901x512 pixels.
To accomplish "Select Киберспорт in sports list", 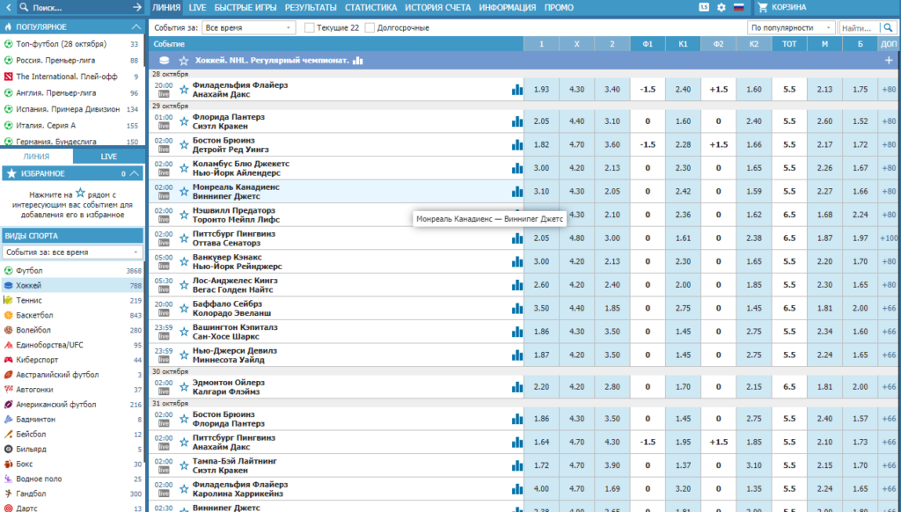I will tap(72, 360).
